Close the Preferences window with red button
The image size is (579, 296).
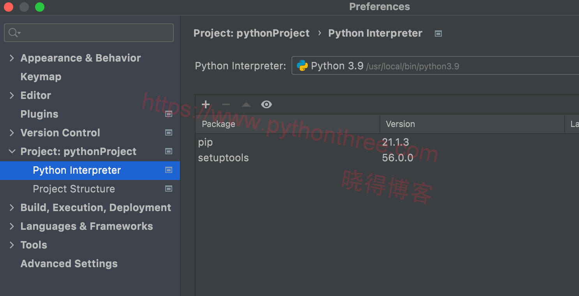click(x=9, y=7)
